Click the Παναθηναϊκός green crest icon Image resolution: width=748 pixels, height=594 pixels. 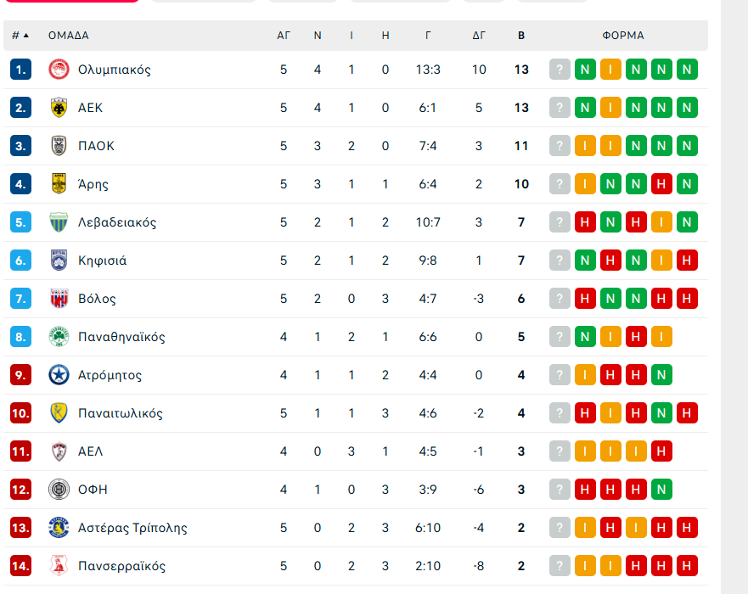[59, 337]
